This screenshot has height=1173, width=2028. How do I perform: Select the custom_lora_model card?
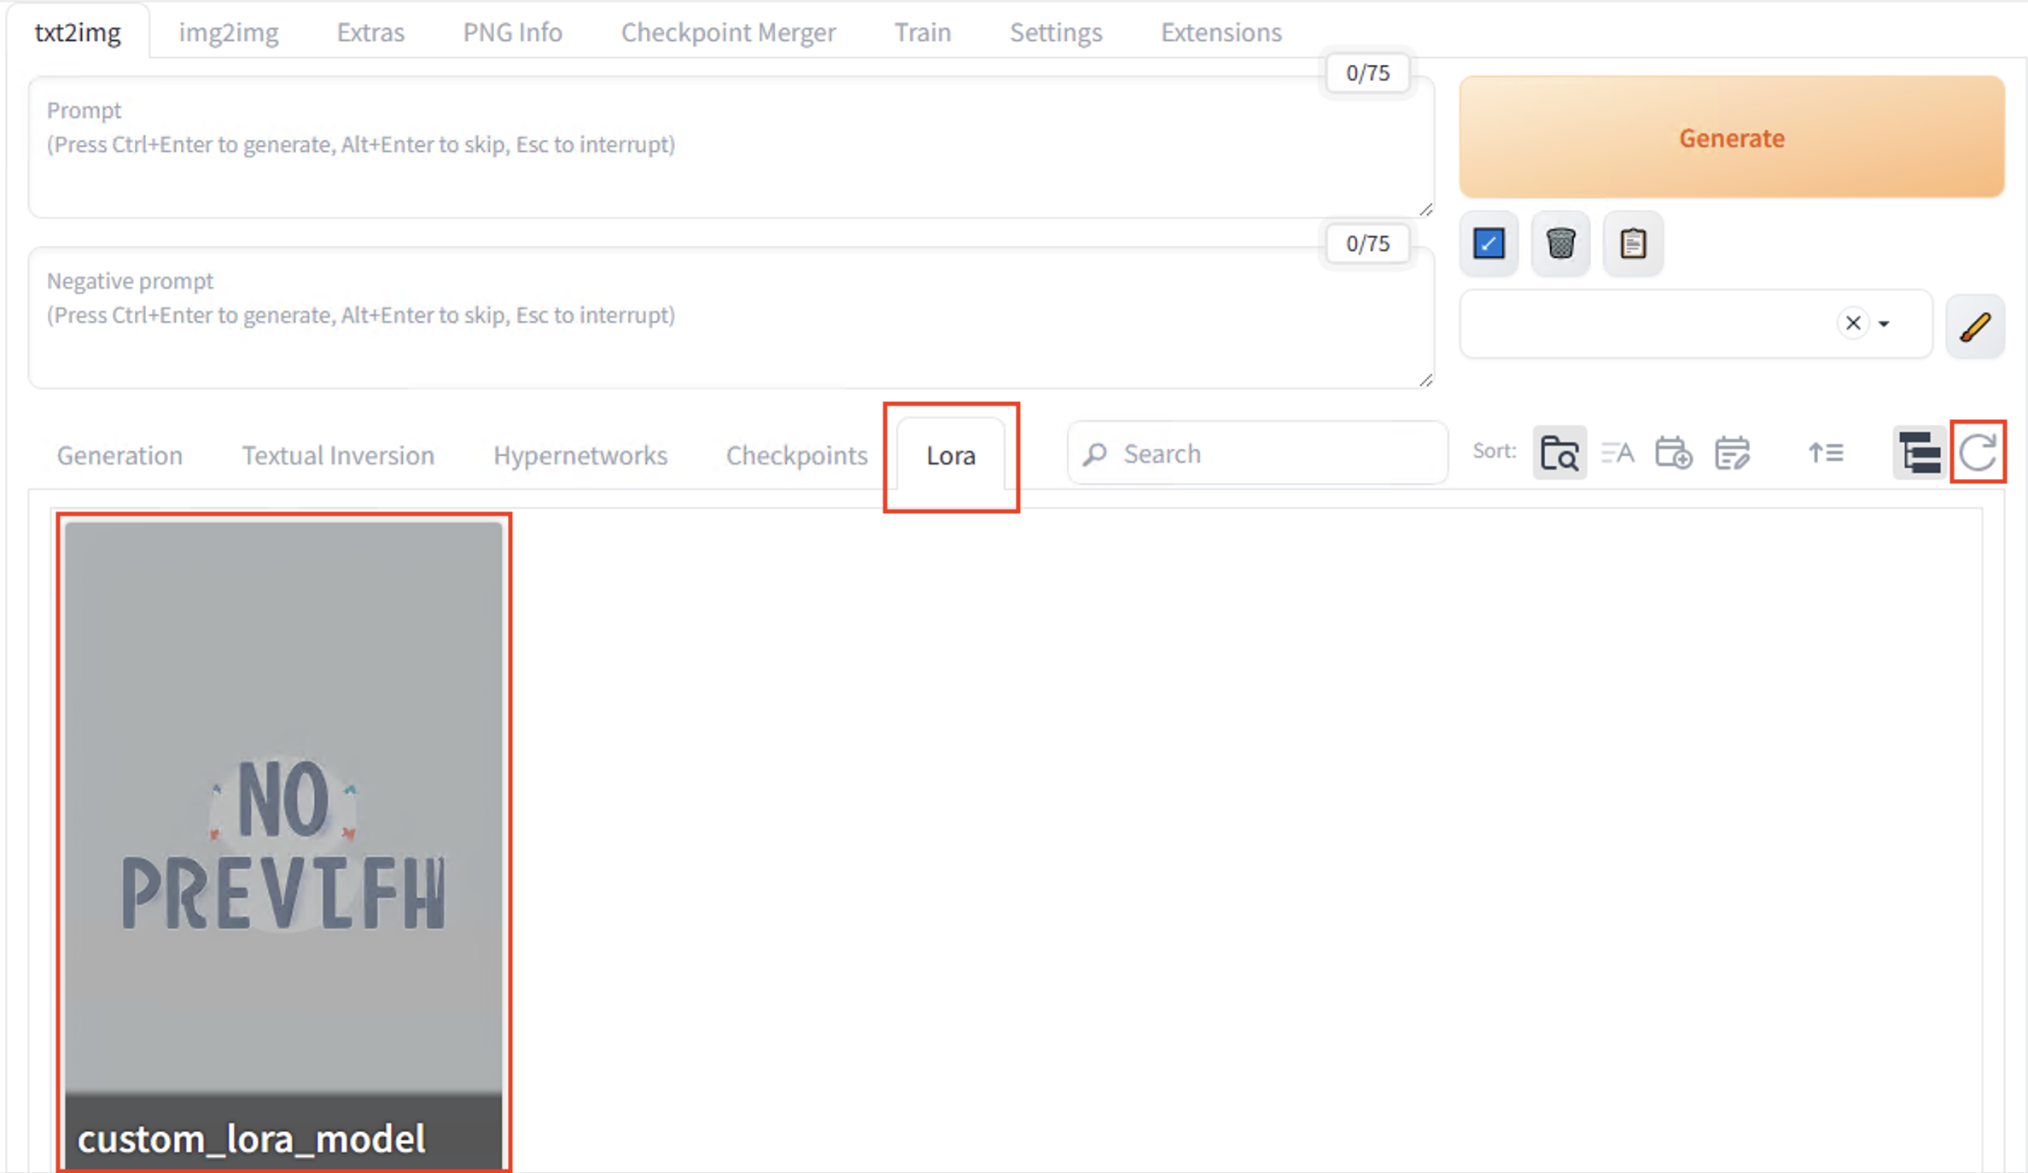[x=283, y=841]
